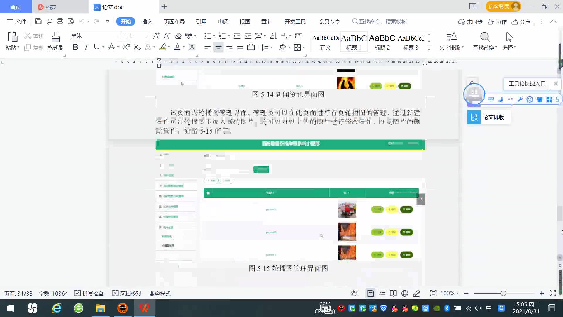Open the 插入 (Insert) ribbon tab
This screenshot has width=563, height=317.
click(147, 21)
